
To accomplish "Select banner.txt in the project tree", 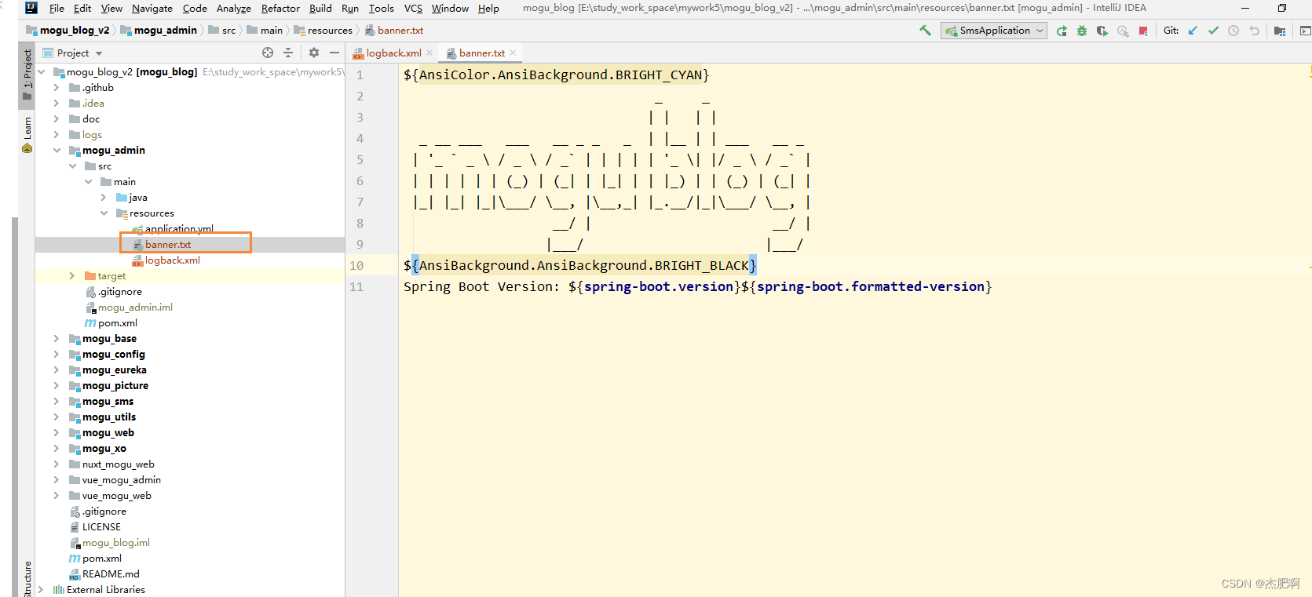I will [x=167, y=244].
